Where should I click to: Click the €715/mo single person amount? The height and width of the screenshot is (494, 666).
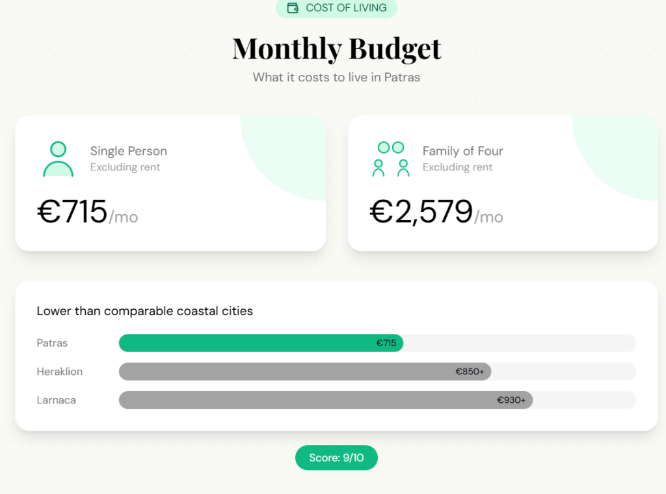(x=88, y=212)
